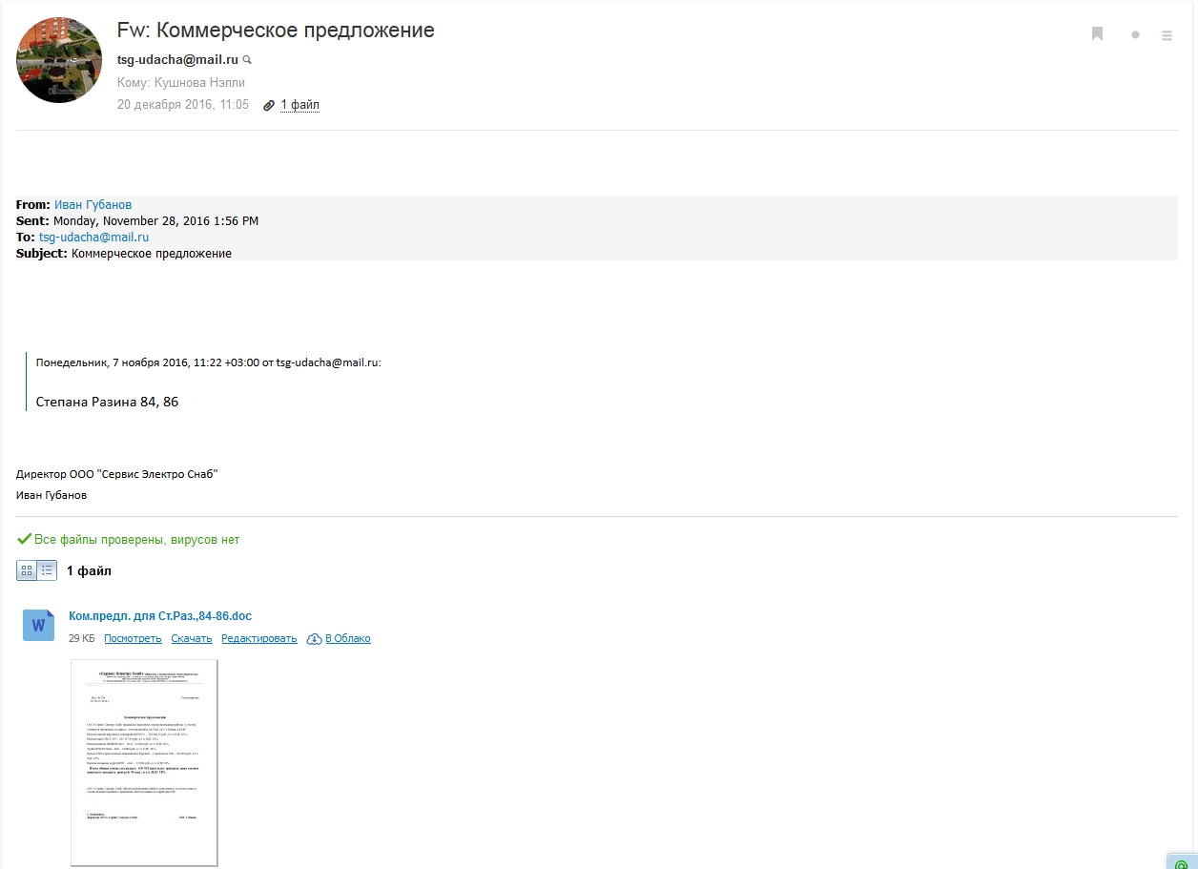The width and height of the screenshot is (1198, 869).
Task: Click Посмотреть to preview the attachment
Action: click(x=133, y=638)
